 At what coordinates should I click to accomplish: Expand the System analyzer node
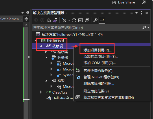coord(51,75)
